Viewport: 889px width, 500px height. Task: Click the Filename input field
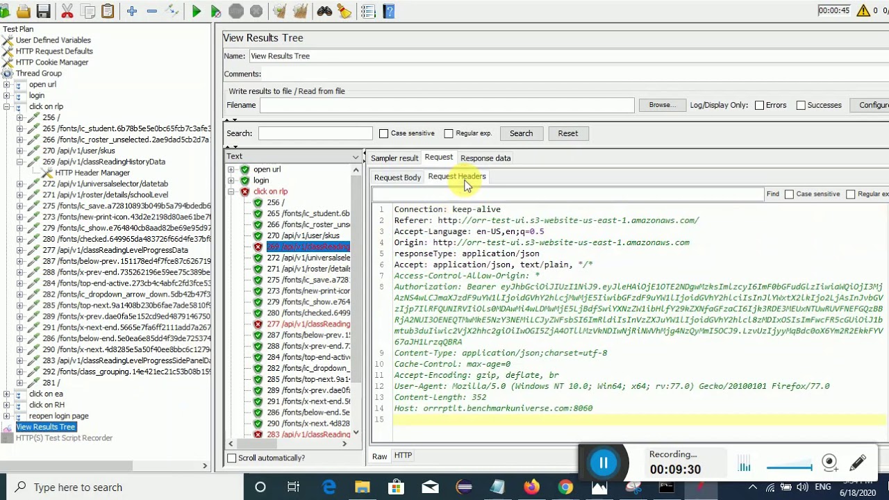pos(447,105)
